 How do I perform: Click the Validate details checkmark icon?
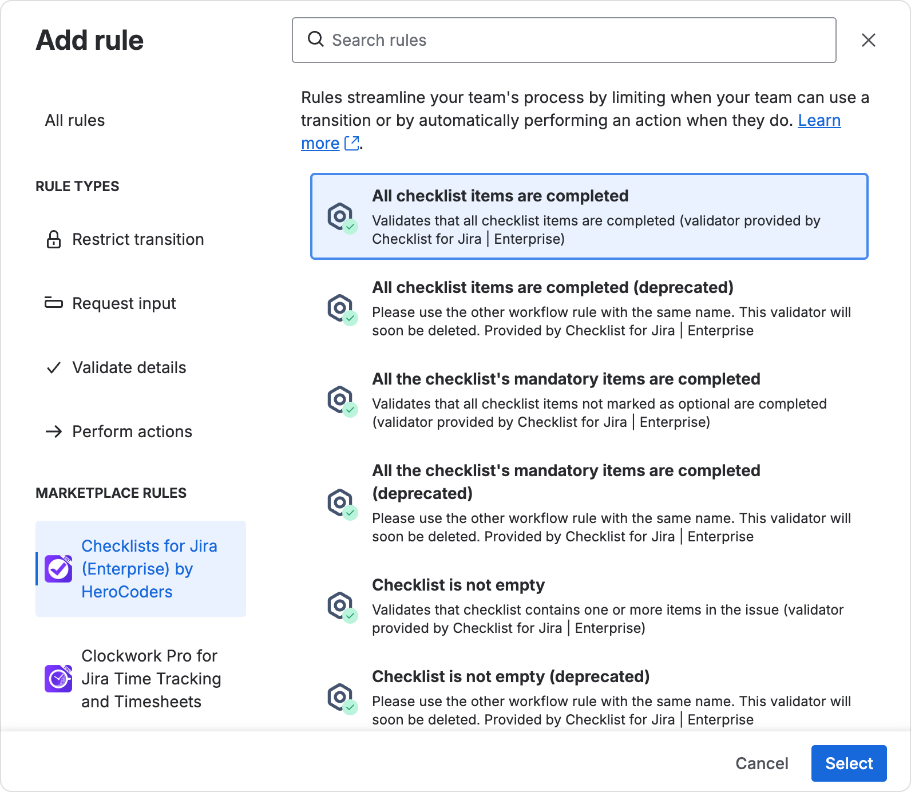tap(54, 367)
